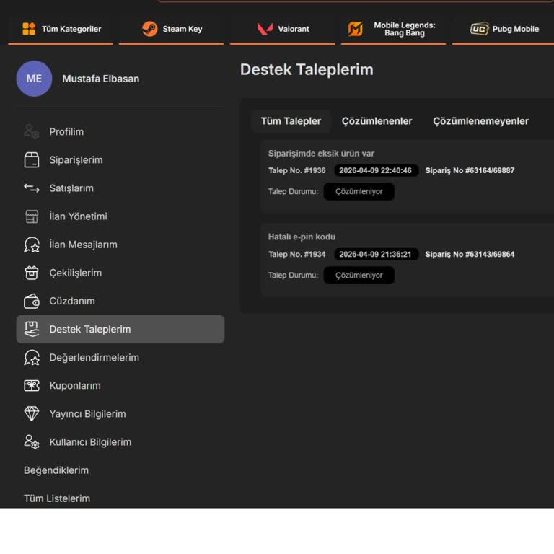Open İlan Yönetimi in sidebar
554x554 pixels.
click(120, 216)
